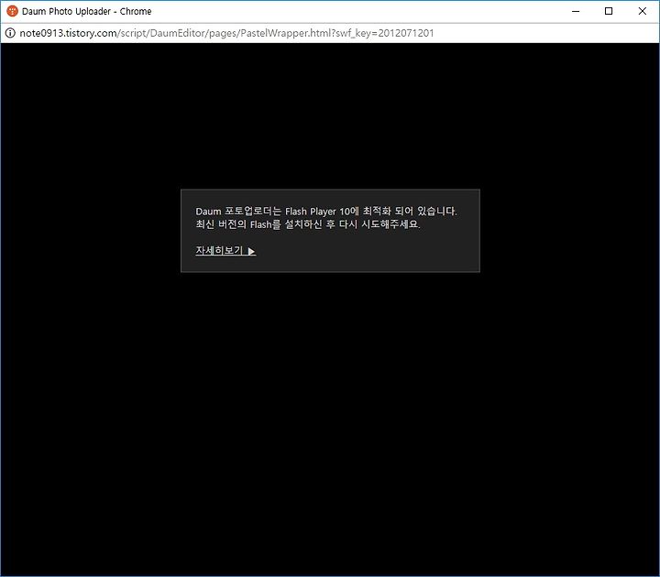Click the Daum Photo Uploader - Chrome title

[87, 11]
